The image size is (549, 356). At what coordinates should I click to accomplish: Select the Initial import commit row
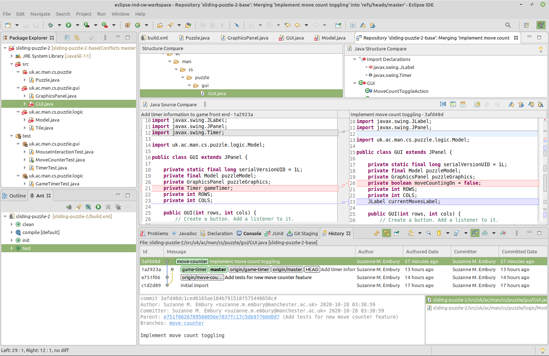pos(343,285)
